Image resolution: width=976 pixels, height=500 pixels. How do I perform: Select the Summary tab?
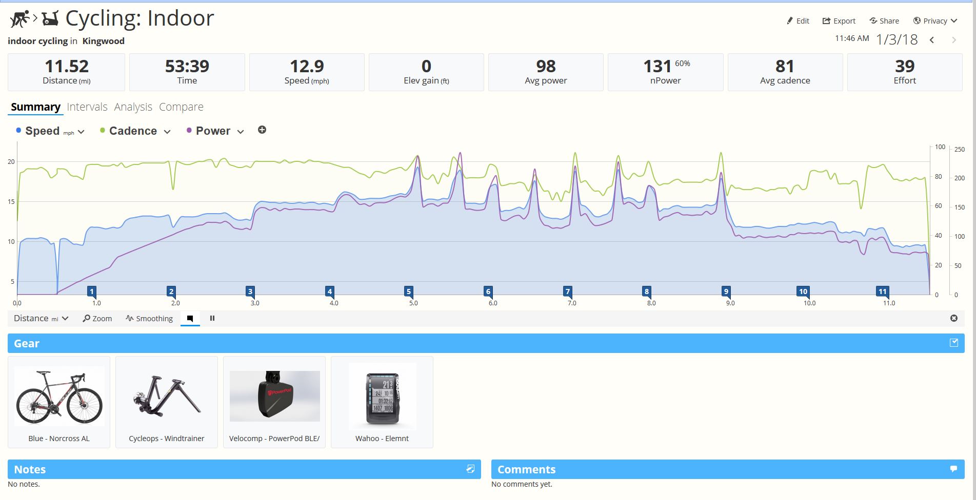coord(35,107)
